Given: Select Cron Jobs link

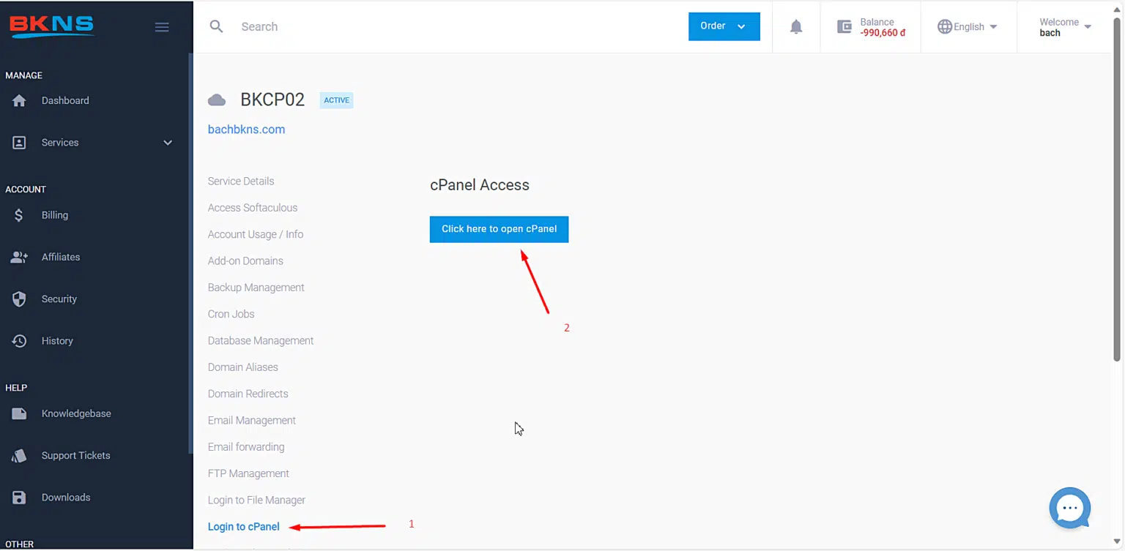Looking at the screenshot, I should pyautogui.click(x=231, y=315).
